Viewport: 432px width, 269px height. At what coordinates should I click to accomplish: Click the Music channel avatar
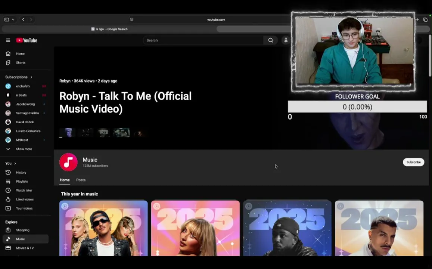(x=68, y=162)
